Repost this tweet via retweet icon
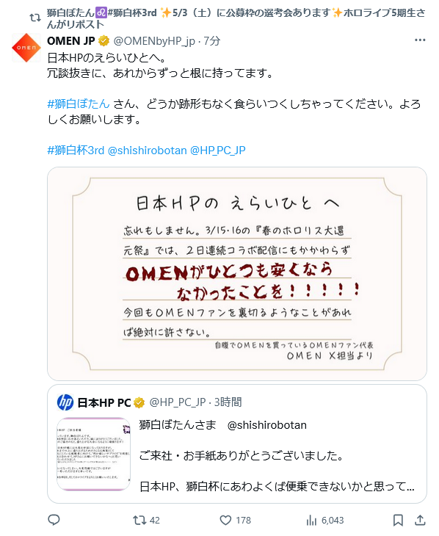This screenshot has height=536, width=439. click(139, 521)
